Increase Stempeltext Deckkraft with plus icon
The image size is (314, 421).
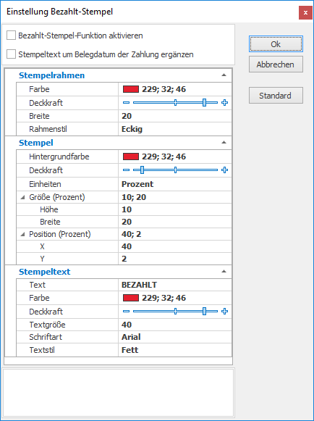point(225,311)
